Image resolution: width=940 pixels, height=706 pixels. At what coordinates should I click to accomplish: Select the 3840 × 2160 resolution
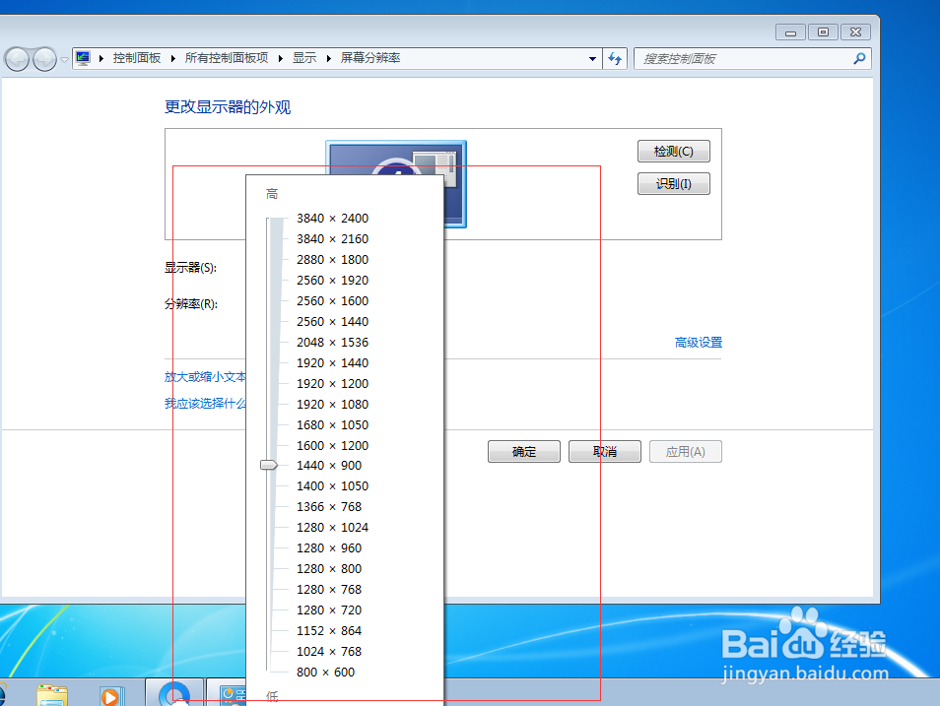(333, 238)
